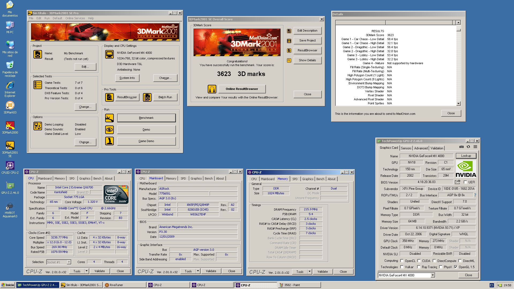
Task: Click the Batch Run button
Action: tap(165, 97)
